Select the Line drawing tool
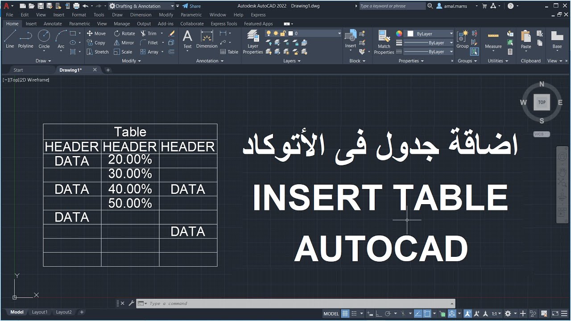Image resolution: width=571 pixels, height=321 pixels. click(x=10, y=39)
